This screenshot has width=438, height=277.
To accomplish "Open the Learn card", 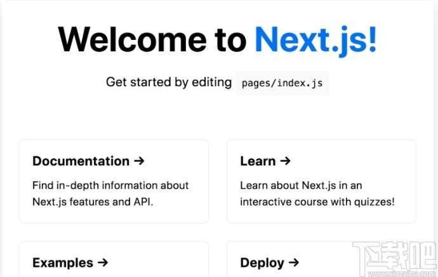I will tap(321, 181).
